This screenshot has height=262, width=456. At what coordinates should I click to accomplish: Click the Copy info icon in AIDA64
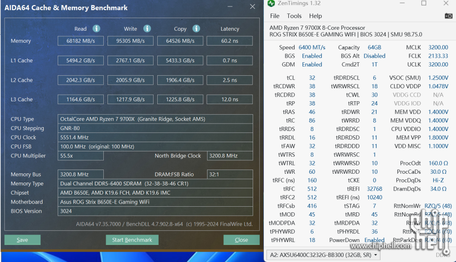196,28
